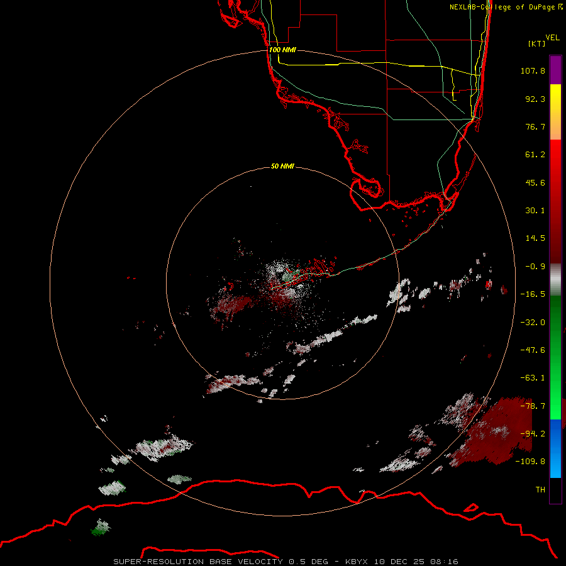Pick the purple segment of the velocity color bar
The width and height of the screenshot is (566, 566).
555,70
